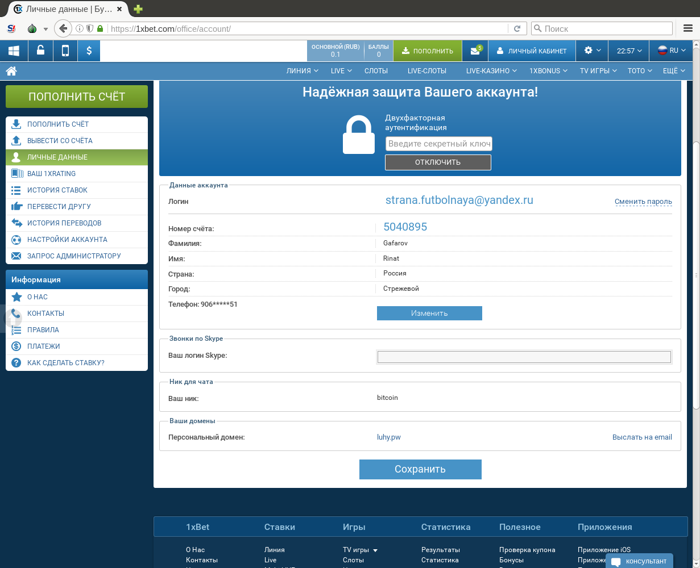Open ИСТОРИЯ ПЕРЕВОДОВ in sidebar
700x568 pixels.
77,223
